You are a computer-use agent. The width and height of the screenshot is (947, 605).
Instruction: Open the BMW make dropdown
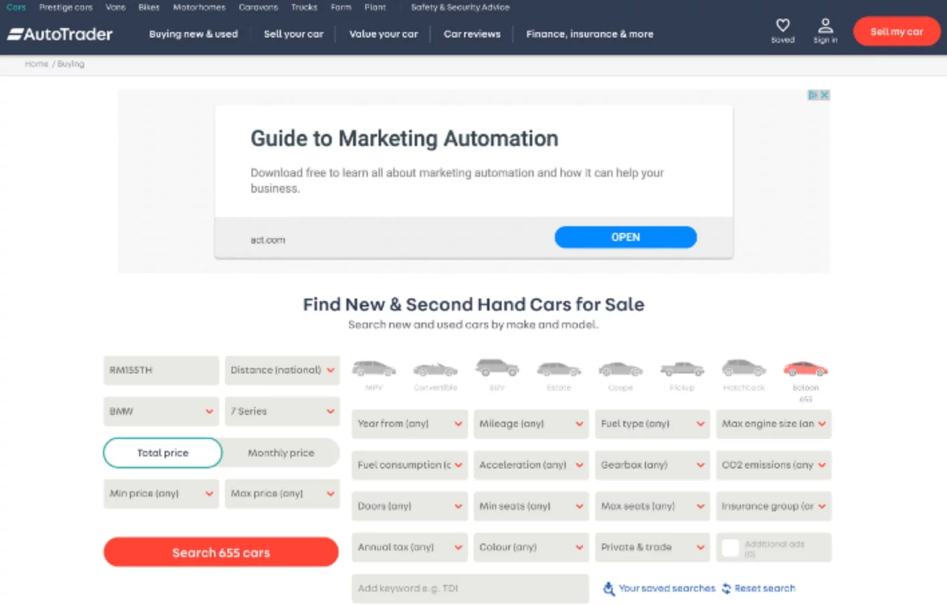(x=161, y=412)
